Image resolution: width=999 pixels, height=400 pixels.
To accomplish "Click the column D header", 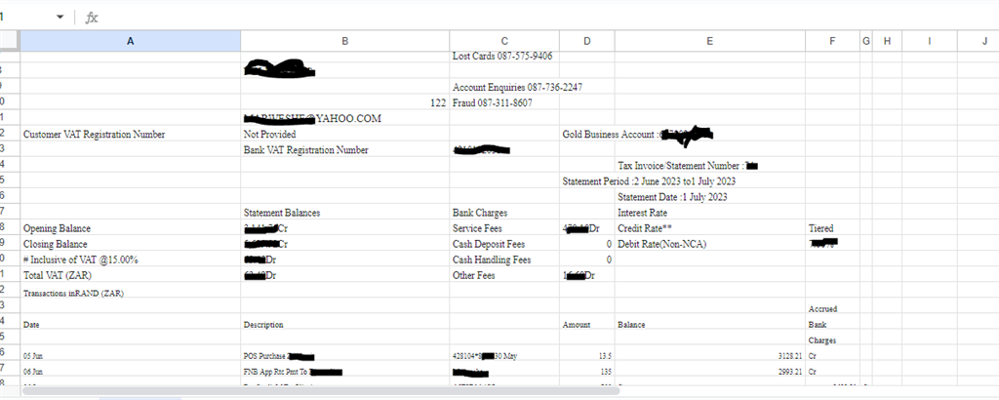I will (586, 40).
